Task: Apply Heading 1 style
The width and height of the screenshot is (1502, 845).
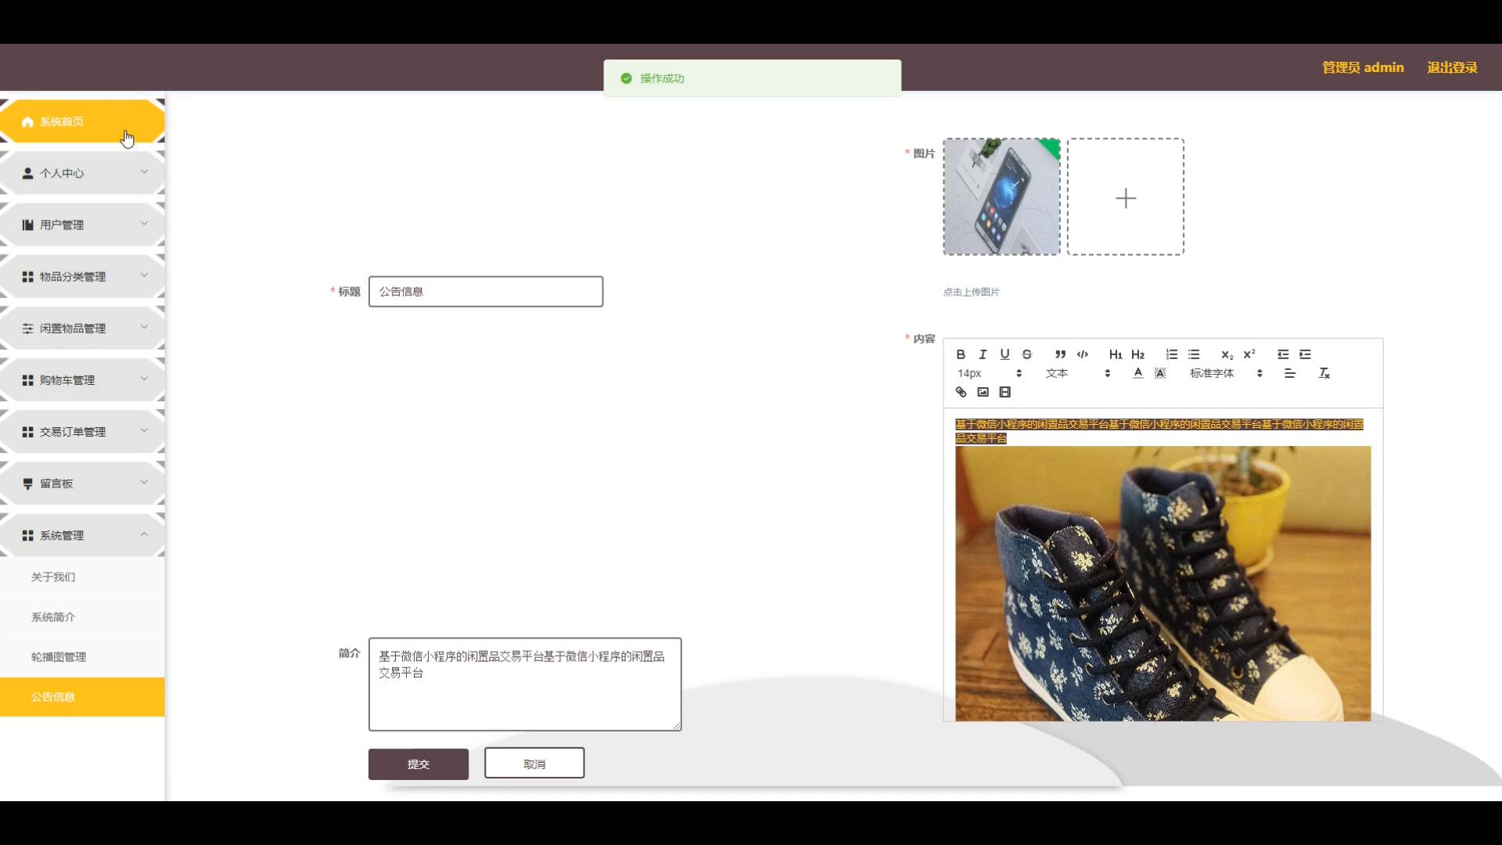Action: point(1116,354)
